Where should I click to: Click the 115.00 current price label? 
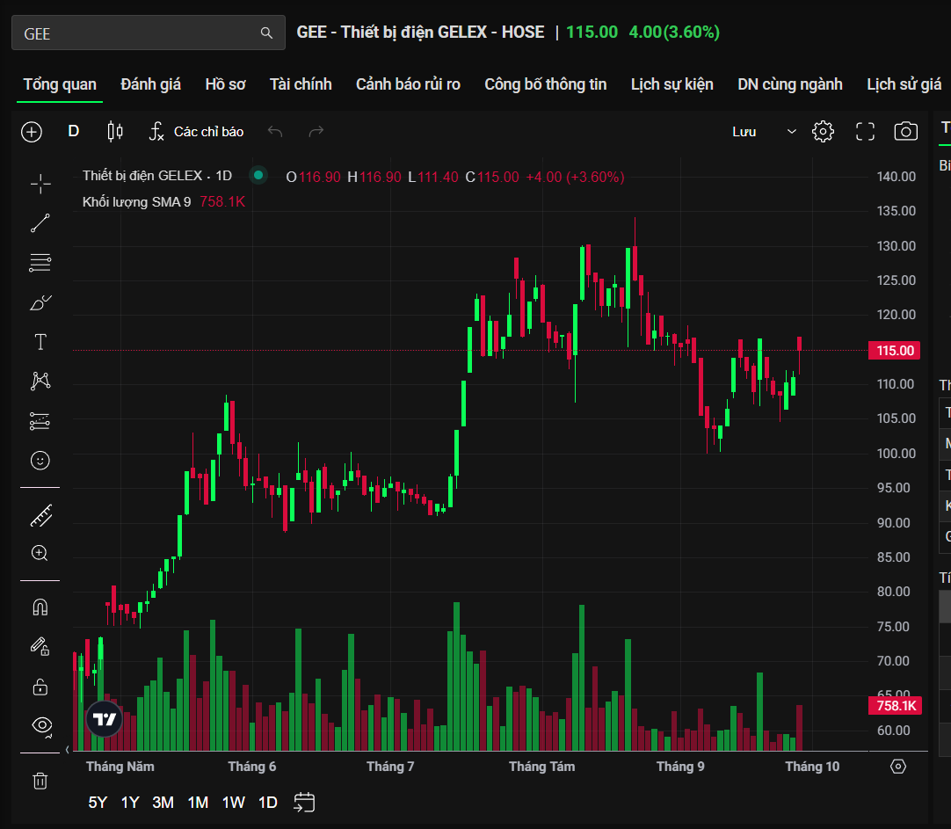click(x=895, y=351)
